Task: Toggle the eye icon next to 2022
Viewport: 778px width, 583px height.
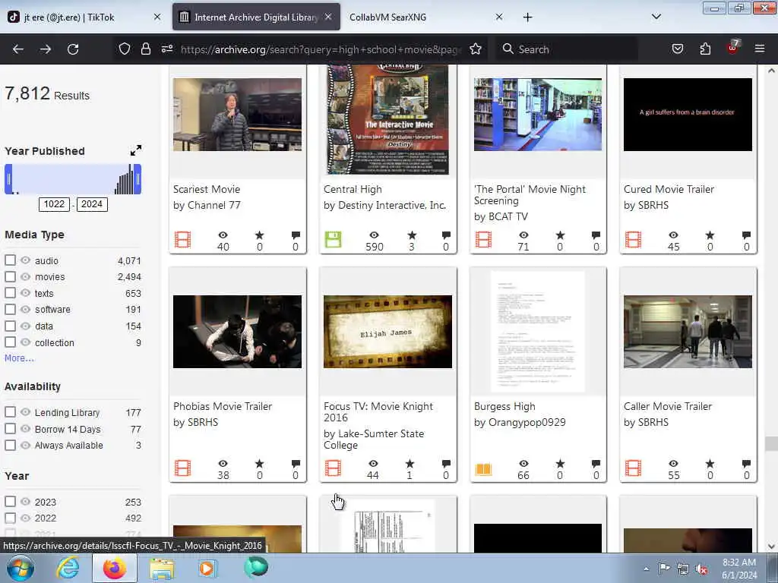Action: 25,518
